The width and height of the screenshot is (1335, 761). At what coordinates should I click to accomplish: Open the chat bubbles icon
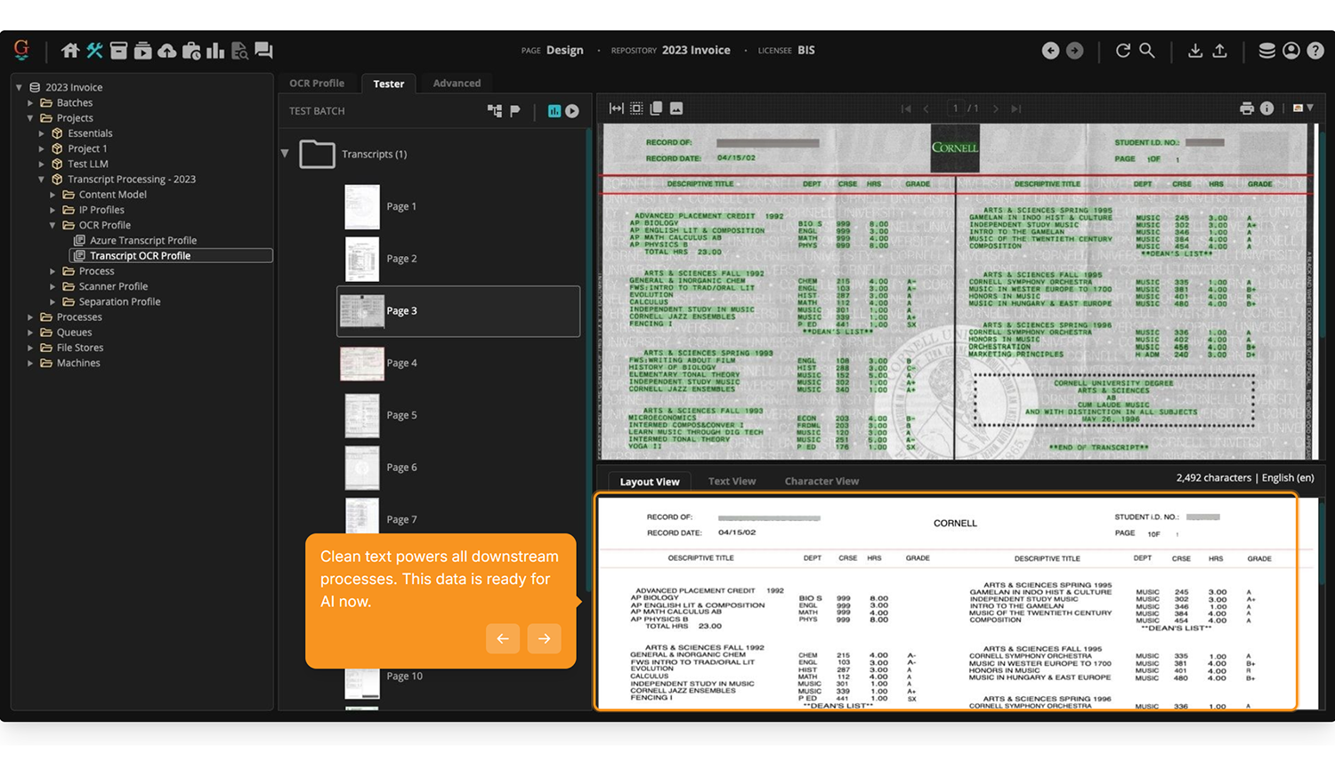click(x=263, y=51)
